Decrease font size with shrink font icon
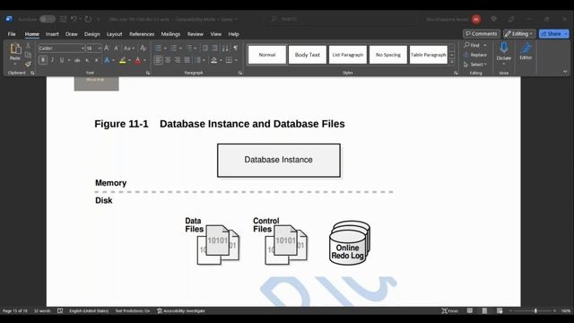 [116, 48]
